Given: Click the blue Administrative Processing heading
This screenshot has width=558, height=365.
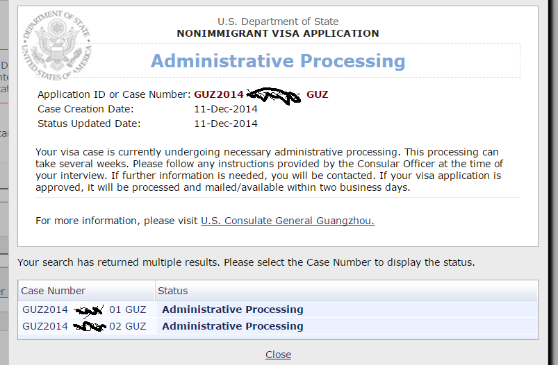Looking at the screenshot, I should point(278,61).
